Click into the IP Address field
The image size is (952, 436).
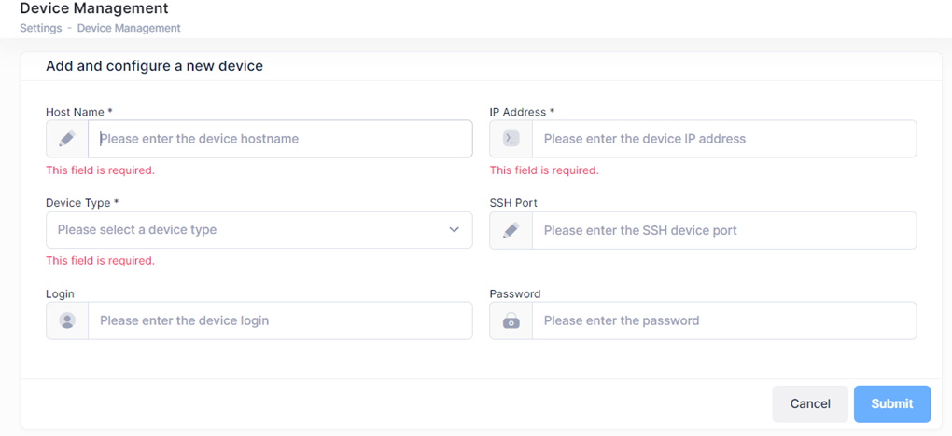[x=723, y=139]
